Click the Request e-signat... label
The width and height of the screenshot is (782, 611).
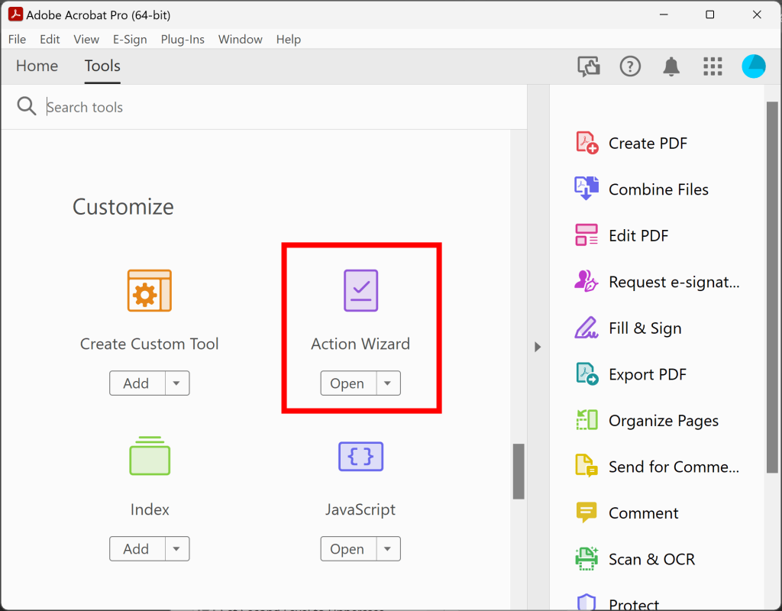pyautogui.click(x=674, y=283)
